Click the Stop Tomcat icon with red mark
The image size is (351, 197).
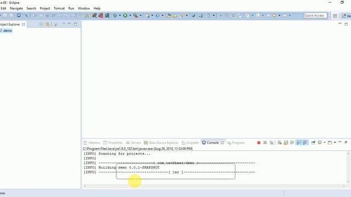pyautogui.click(x=101, y=15)
